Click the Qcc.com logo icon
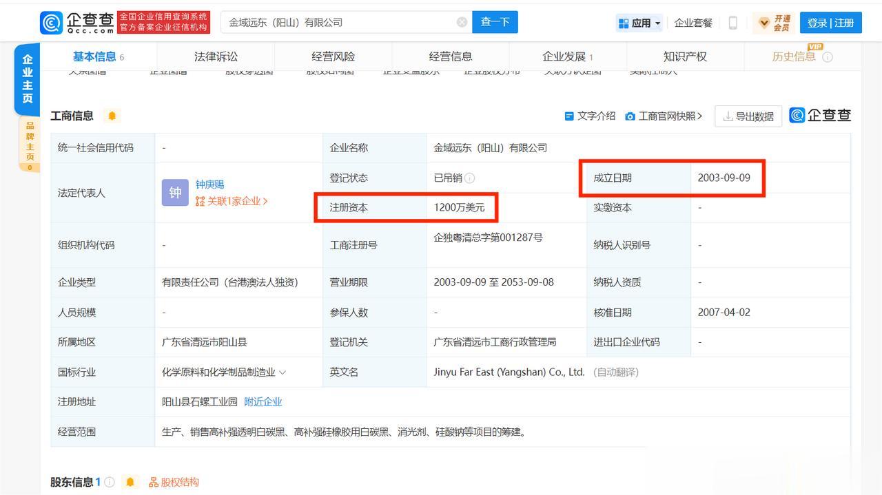Screen dimensions: 882x495 click(x=51, y=23)
